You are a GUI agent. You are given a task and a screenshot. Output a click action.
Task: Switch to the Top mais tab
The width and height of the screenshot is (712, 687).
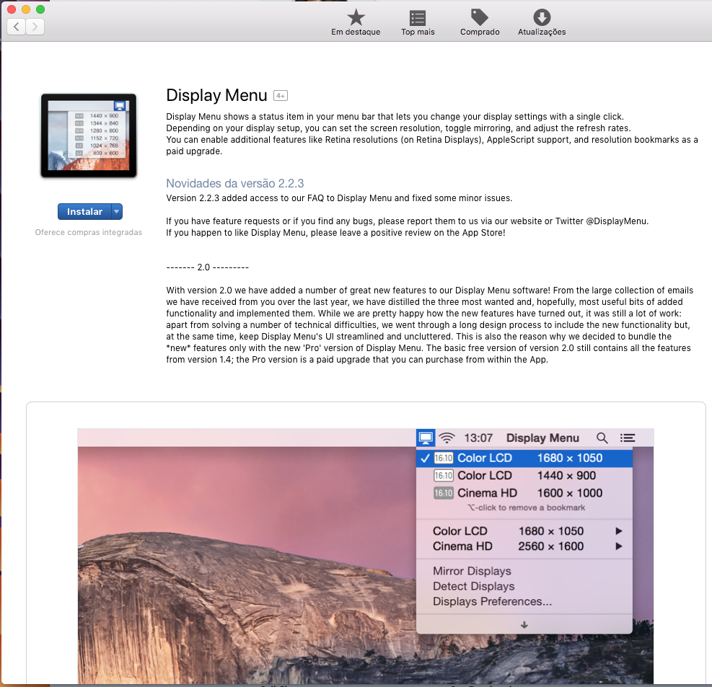418,22
